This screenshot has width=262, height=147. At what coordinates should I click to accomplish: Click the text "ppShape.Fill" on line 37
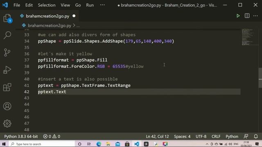92,60
